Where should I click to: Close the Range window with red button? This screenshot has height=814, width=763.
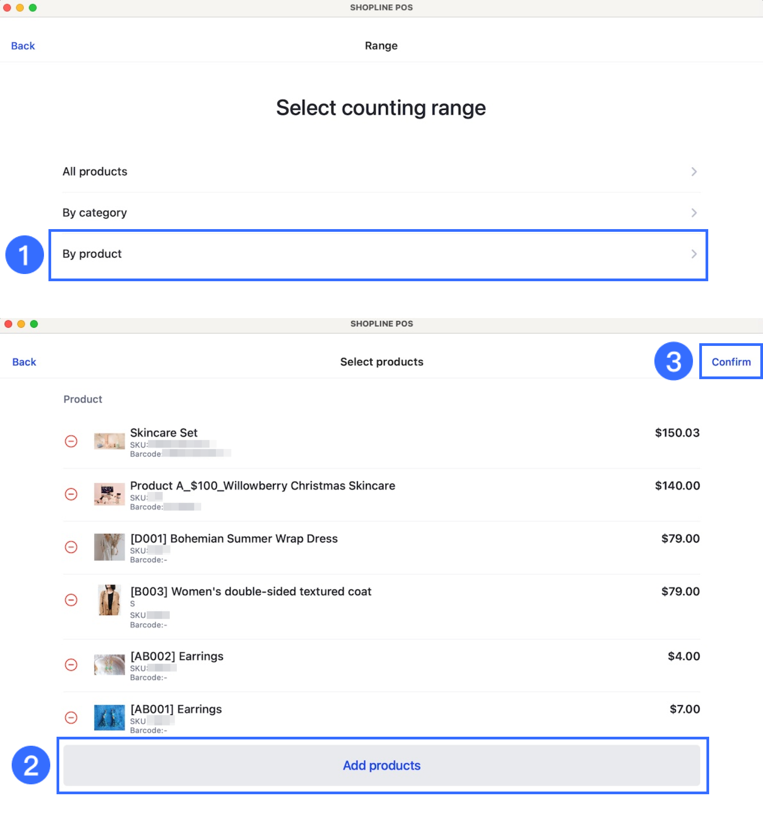(7, 8)
